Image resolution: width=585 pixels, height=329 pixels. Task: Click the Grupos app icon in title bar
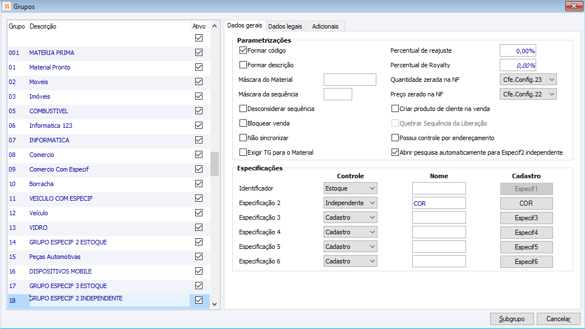tap(6, 6)
